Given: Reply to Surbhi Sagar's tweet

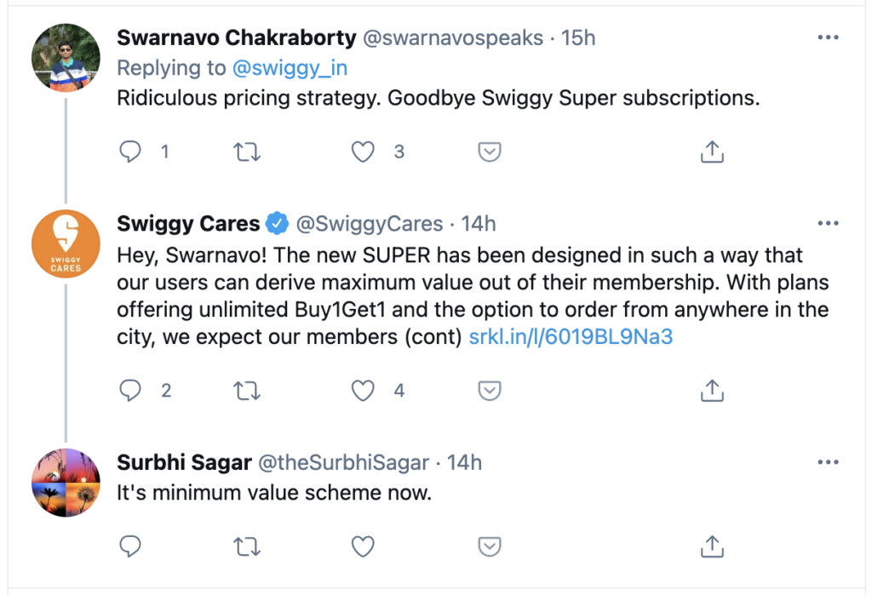Looking at the screenshot, I should point(130,546).
